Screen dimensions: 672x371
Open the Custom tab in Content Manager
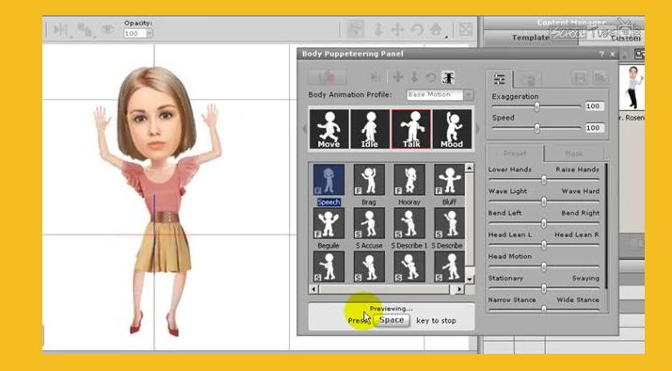coord(625,39)
